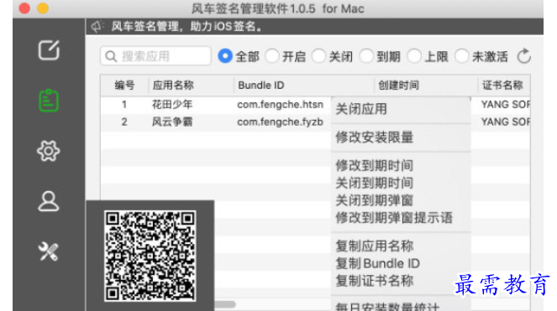This screenshot has height=311, width=557.
Task: Open the gear settings sidebar icon
Action: tap(49, 151)
